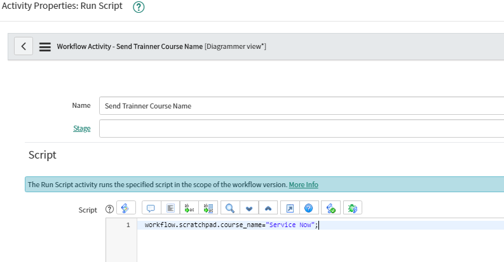This screenshot has width=504, height=262.
Task: Toggle comment via speech bubble icon
Action: tap(151, 208)
